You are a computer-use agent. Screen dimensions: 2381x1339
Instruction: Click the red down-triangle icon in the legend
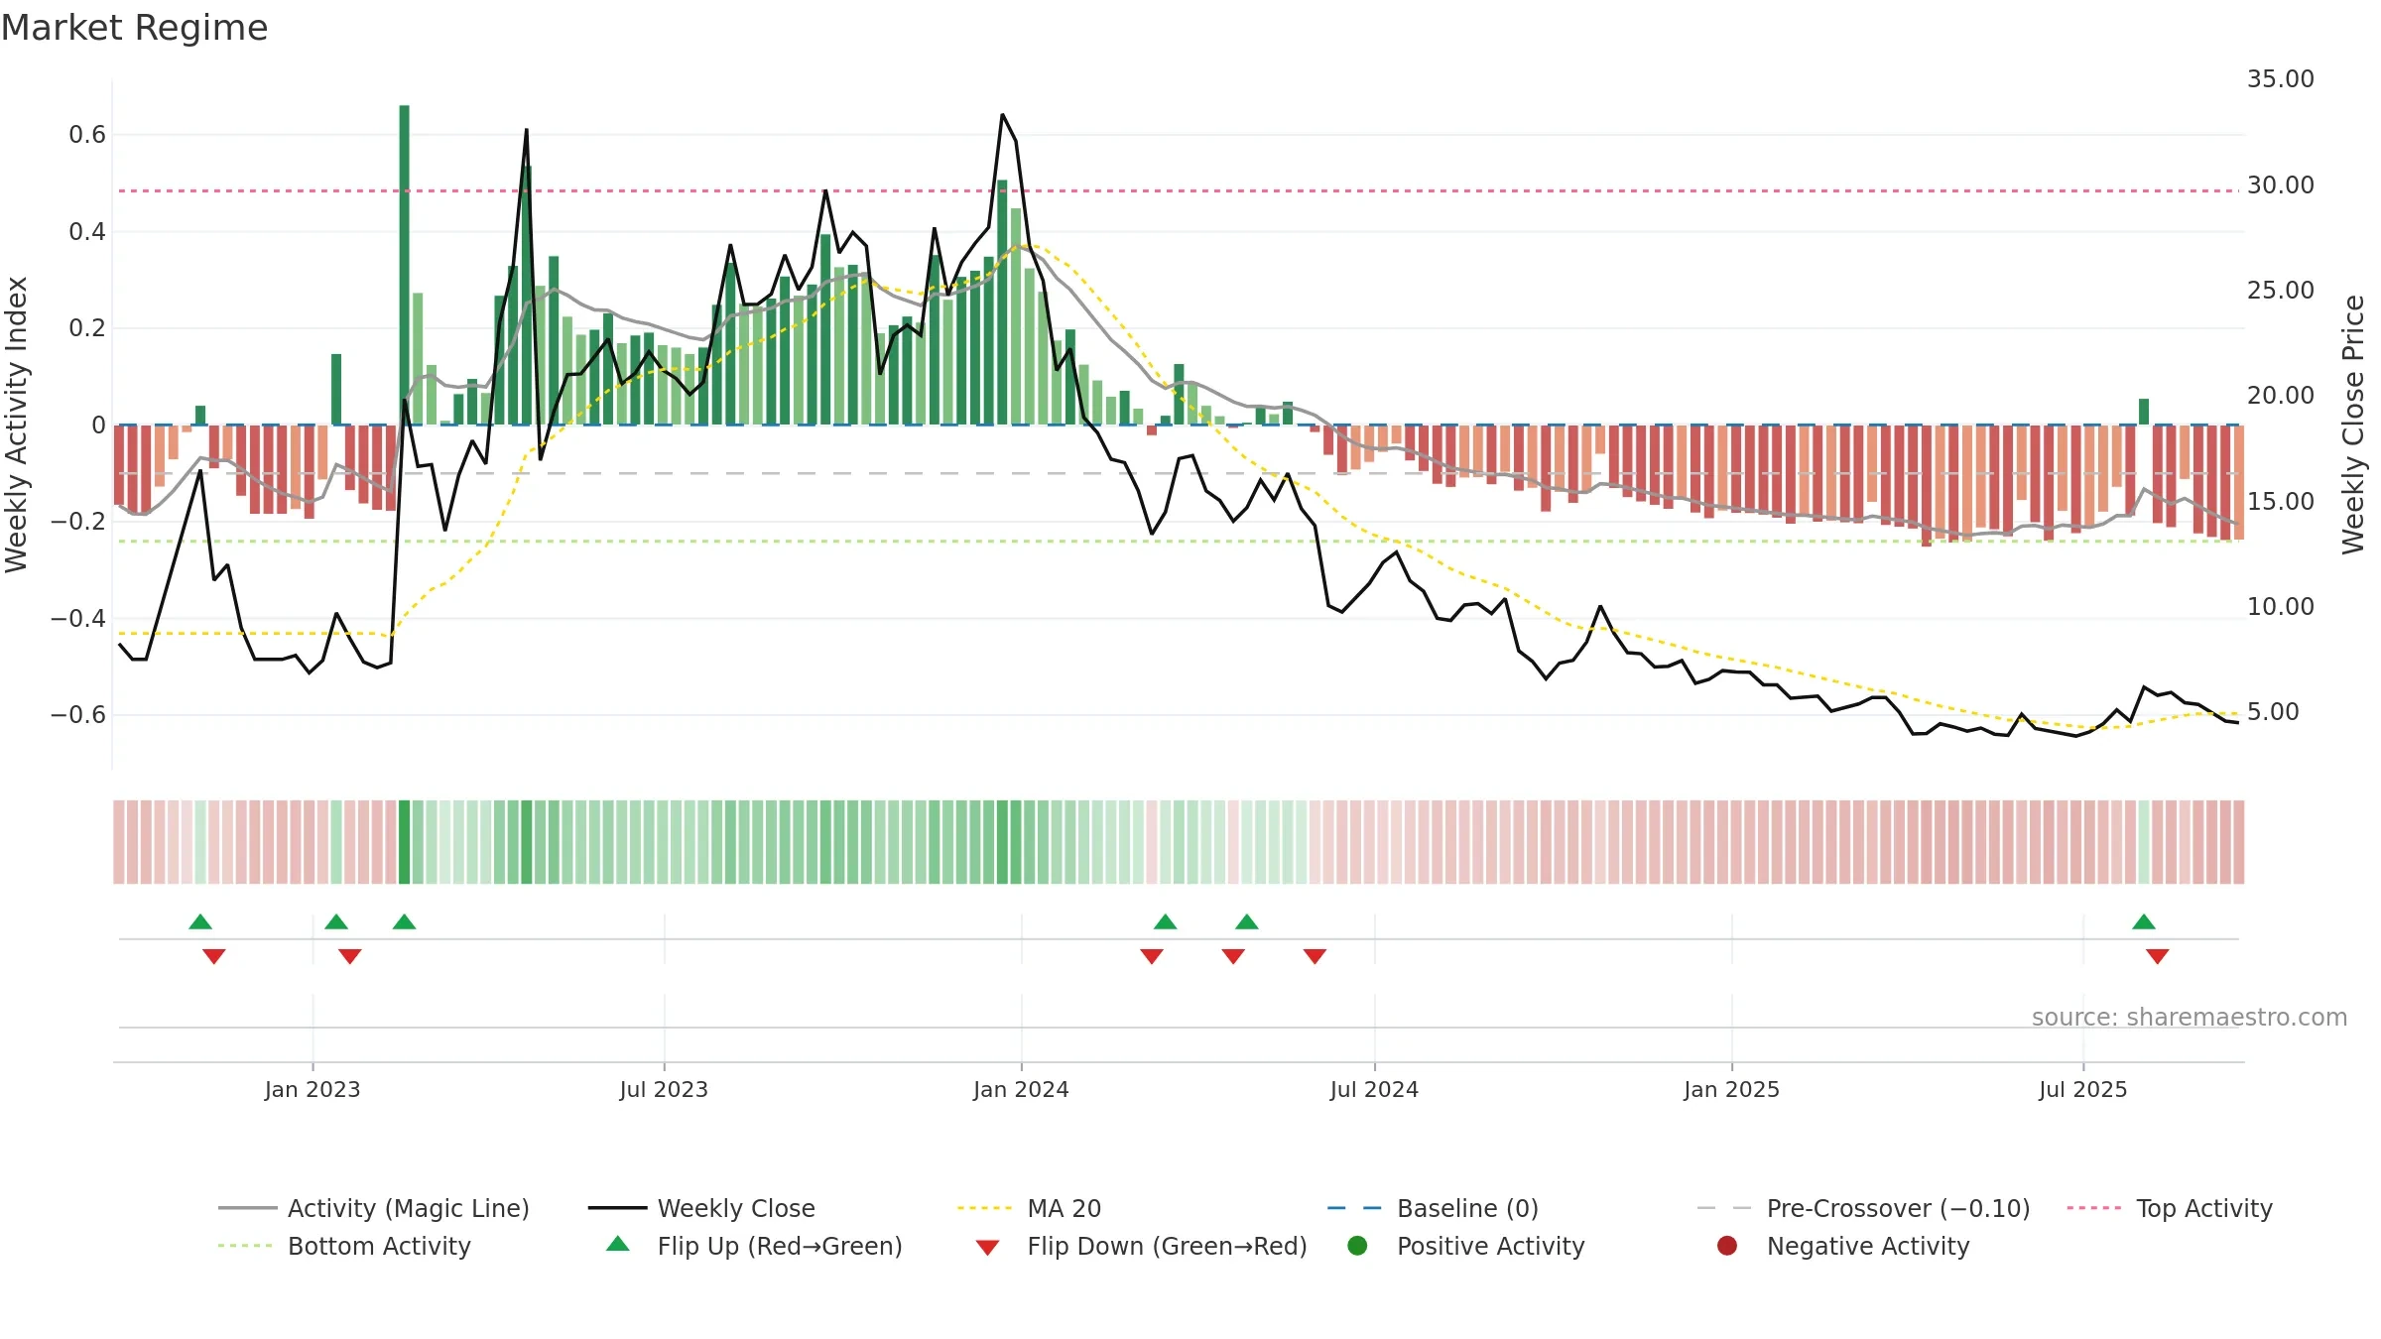coord(987,1248)
